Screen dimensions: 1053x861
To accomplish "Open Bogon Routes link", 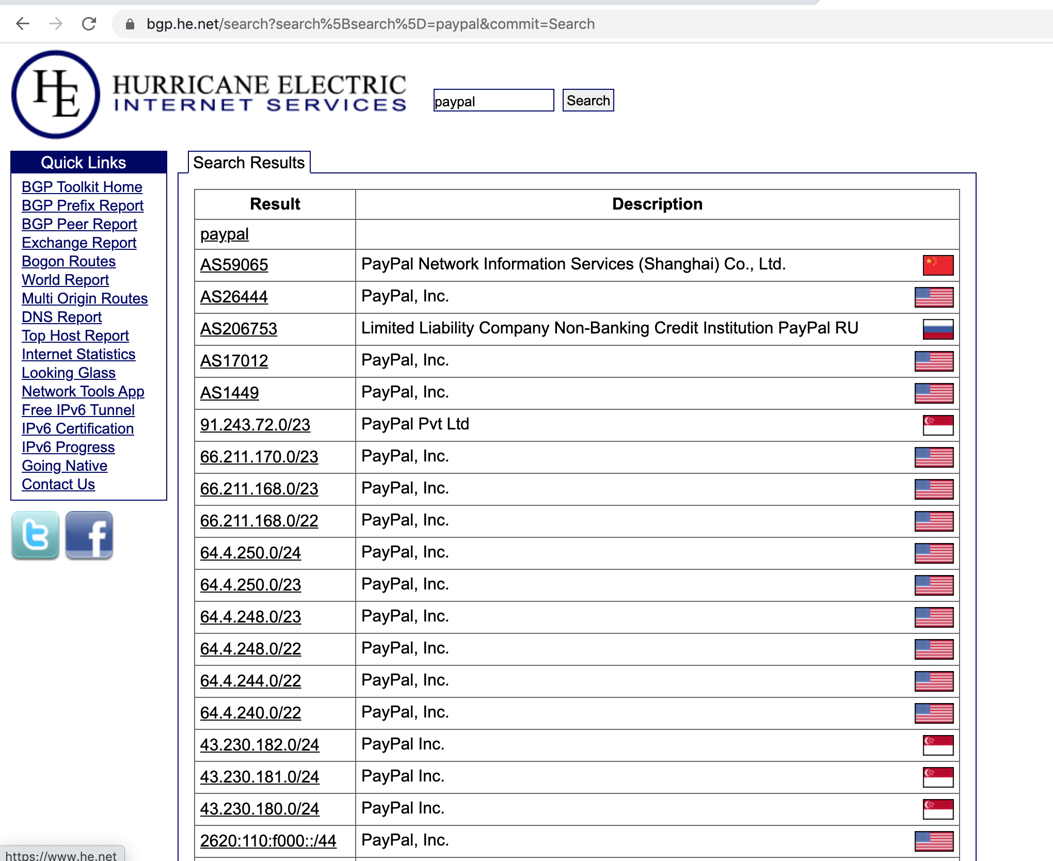I will point(69,261).
